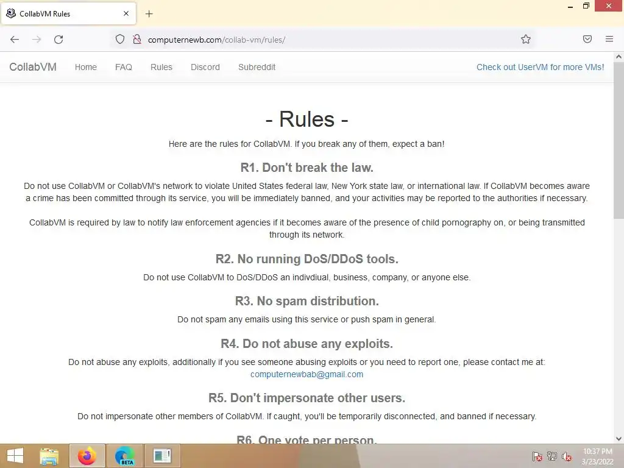This screenshot has height=468, width=624.
Task: Click the muted volume tray icon
Action: pyautogui.click(x=567, y=456)
